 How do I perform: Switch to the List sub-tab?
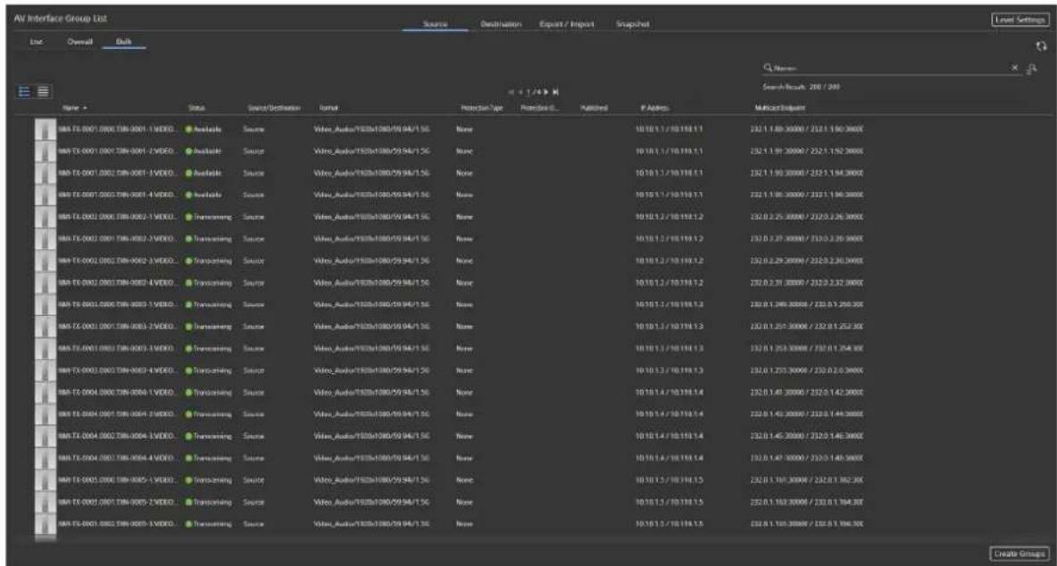pyautogui.click(x=35, y=42)
